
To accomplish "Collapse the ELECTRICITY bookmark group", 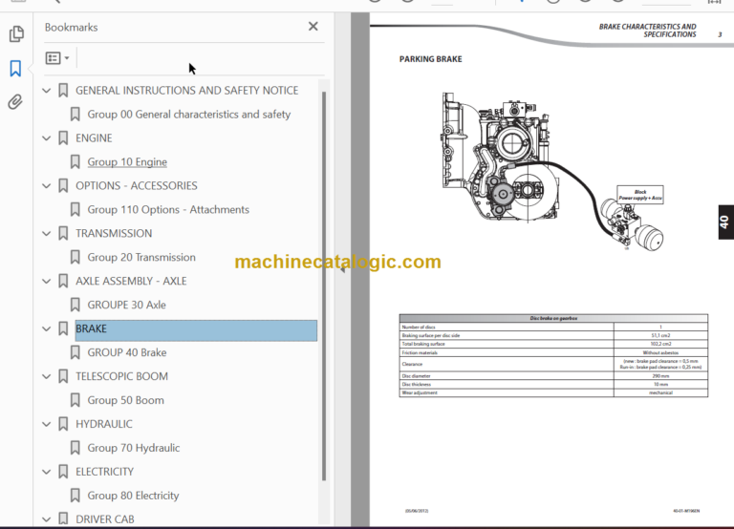I will (x=46, y=472).
